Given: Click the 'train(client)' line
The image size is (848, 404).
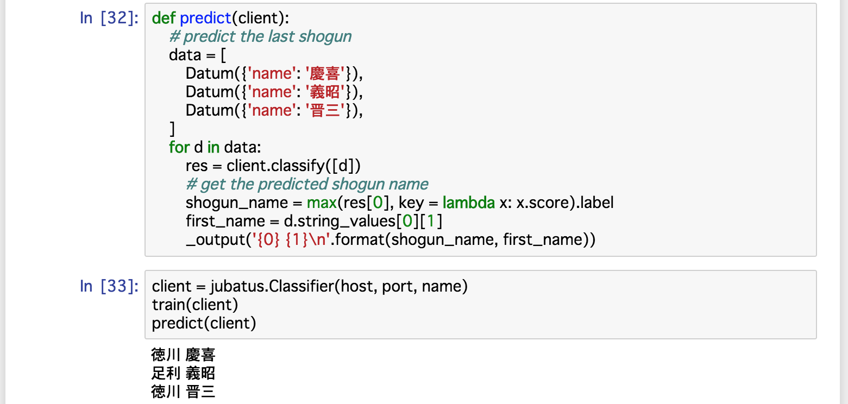Looking at the screenshot, I should click(195, 305).
